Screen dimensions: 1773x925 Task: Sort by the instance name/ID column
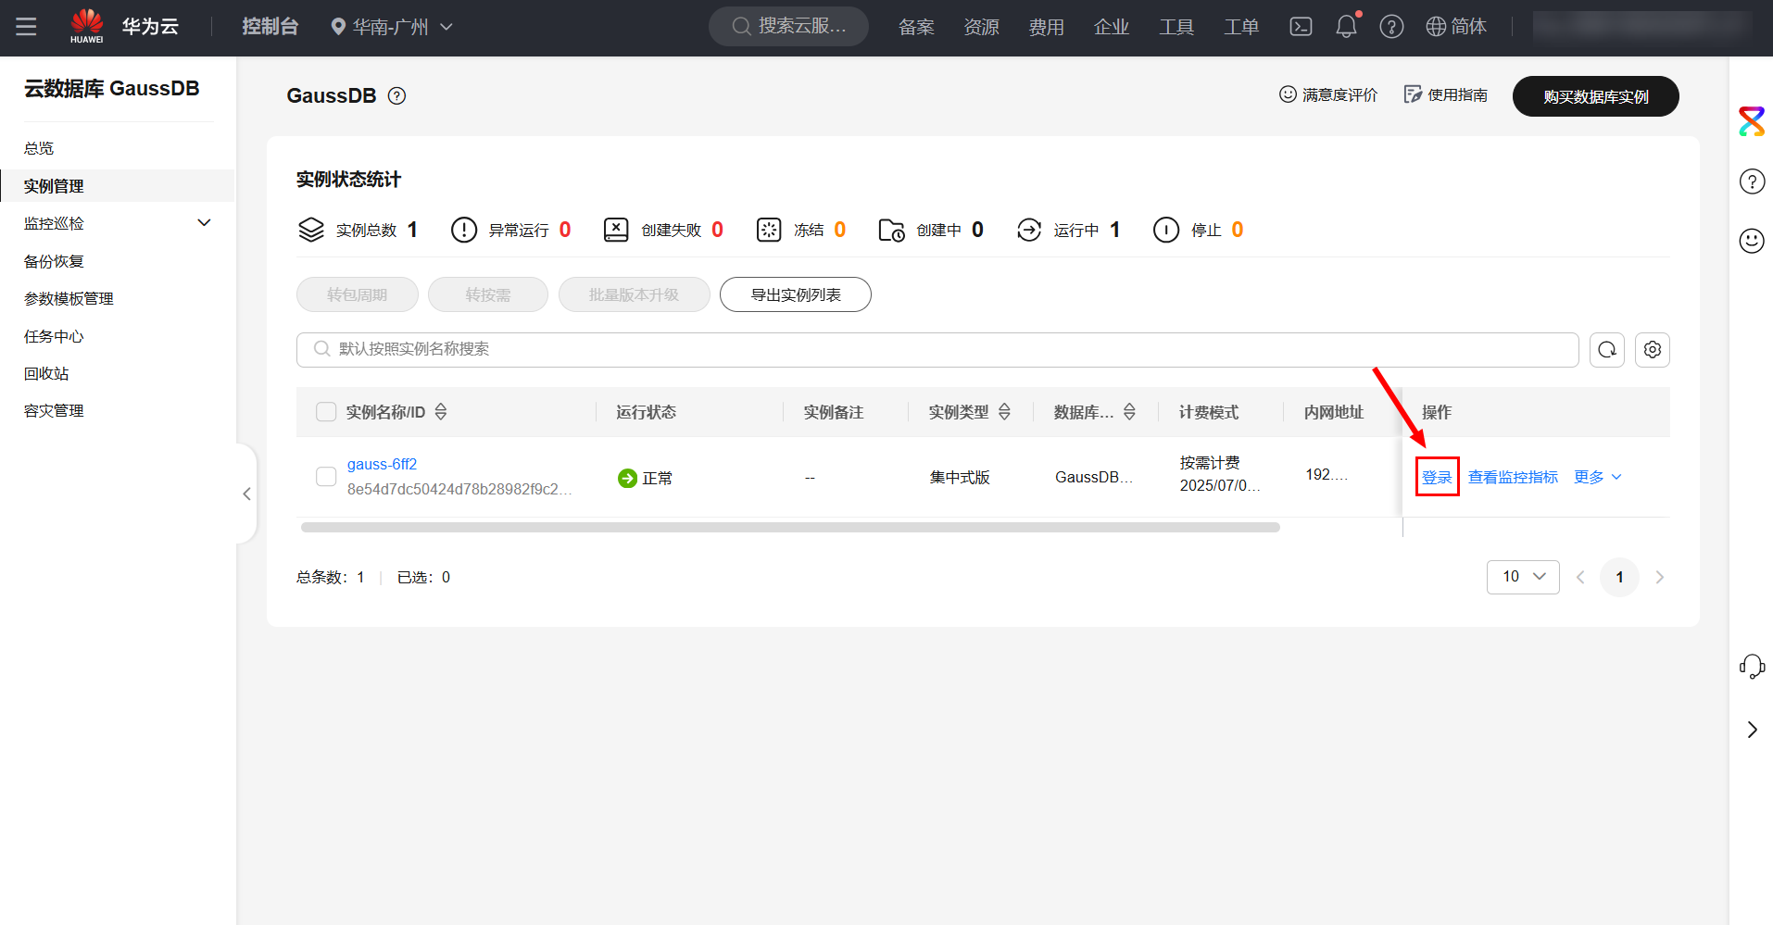click(441, 412)
